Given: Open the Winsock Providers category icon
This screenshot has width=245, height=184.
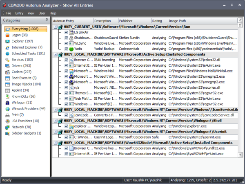Looking at the screenshot, I should click(8, 109).
